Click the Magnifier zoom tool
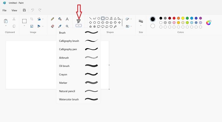This screenshot has height=122, width=222. (67, 26)
